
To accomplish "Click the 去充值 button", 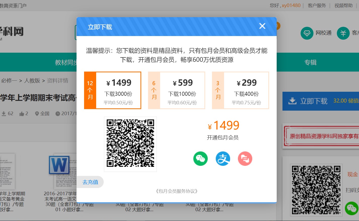I will click(90, 182).
